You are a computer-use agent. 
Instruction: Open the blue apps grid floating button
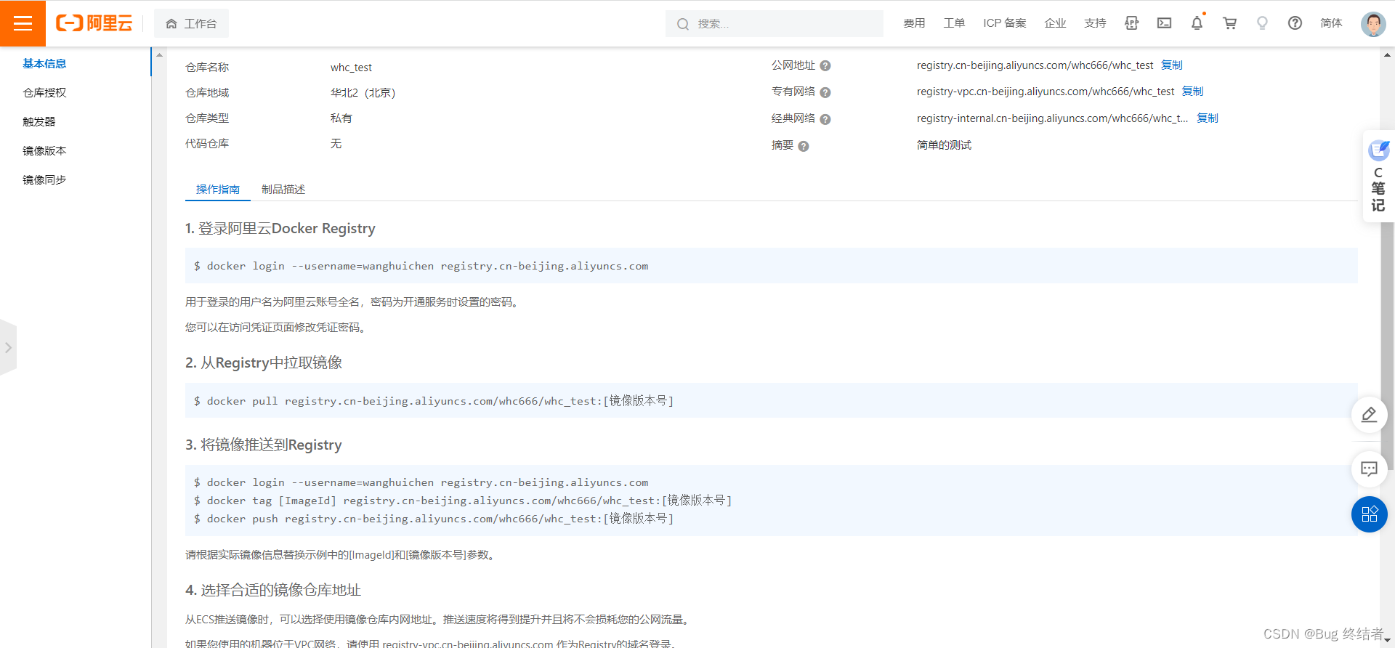point(1369,514)
